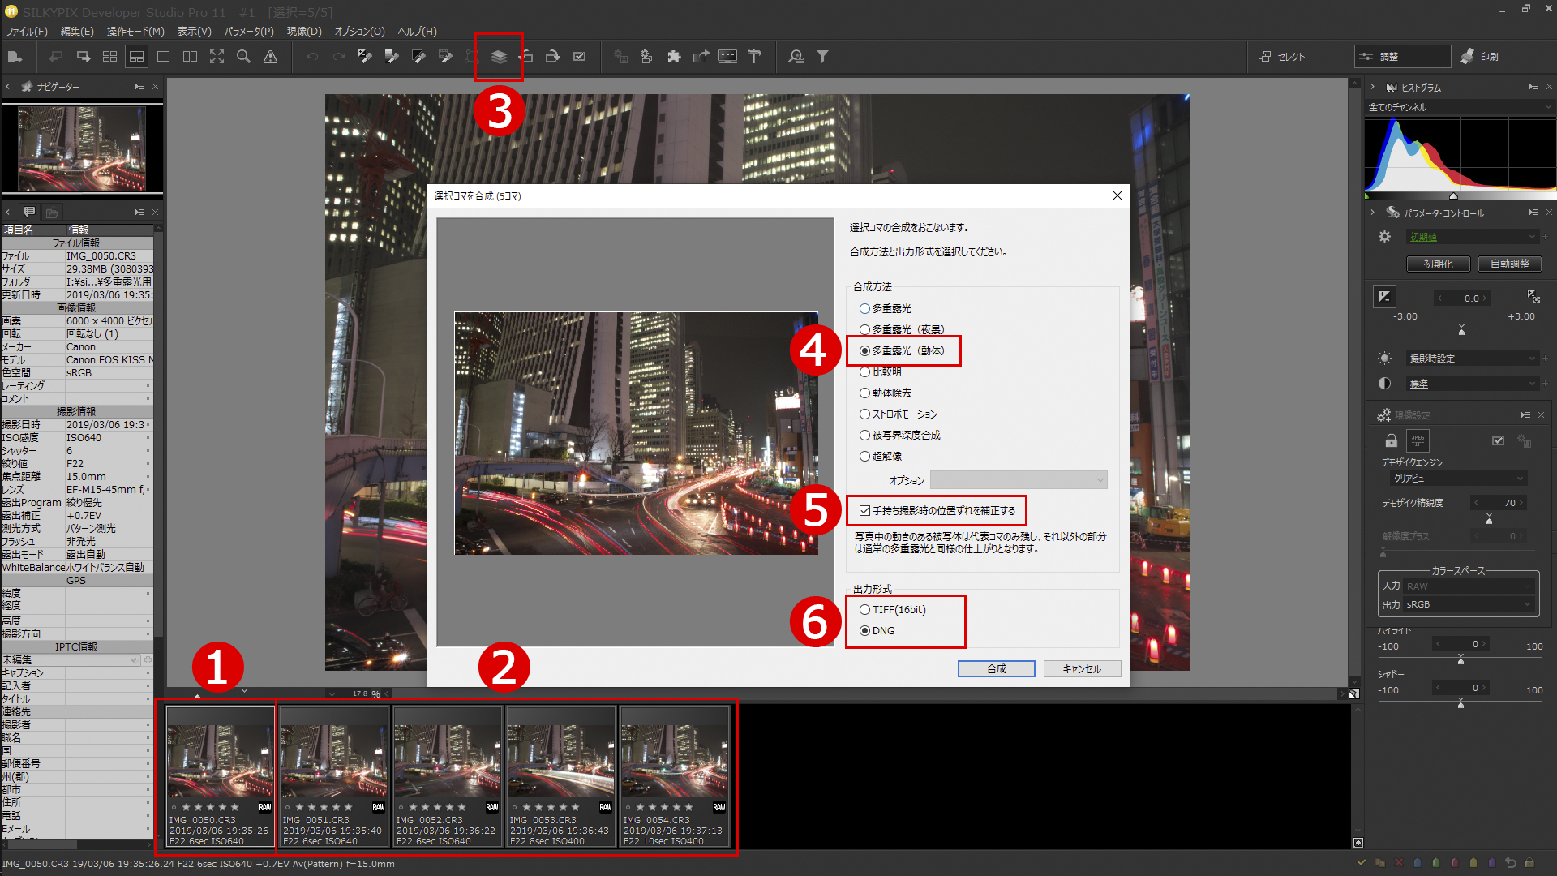Click the fit-to-screen arrows icon
Viewport: 1557px width, 876px height.
tap(217, 57)
